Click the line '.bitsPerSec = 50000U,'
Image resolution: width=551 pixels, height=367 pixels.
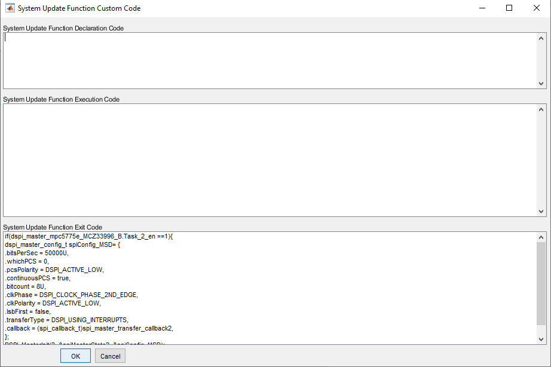pyautogui.click(x=37, y=253)
